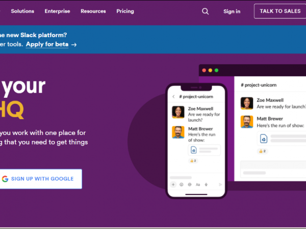Screen dimensions: 306x229
Task: Go to the Pricing page
Action: coord(125,11)
